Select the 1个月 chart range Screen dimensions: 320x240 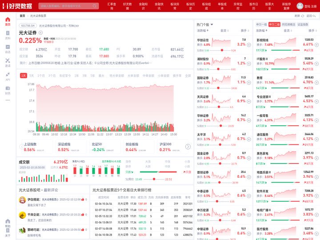[41, 76]
